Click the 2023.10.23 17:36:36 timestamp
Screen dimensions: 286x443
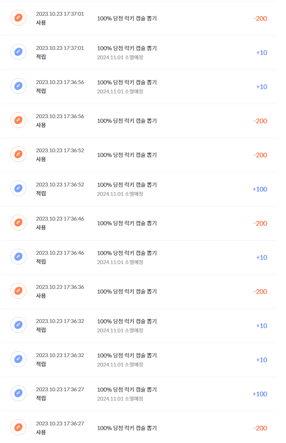coord(60,287)
